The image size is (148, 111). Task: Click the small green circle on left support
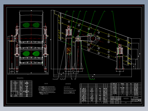70,54
